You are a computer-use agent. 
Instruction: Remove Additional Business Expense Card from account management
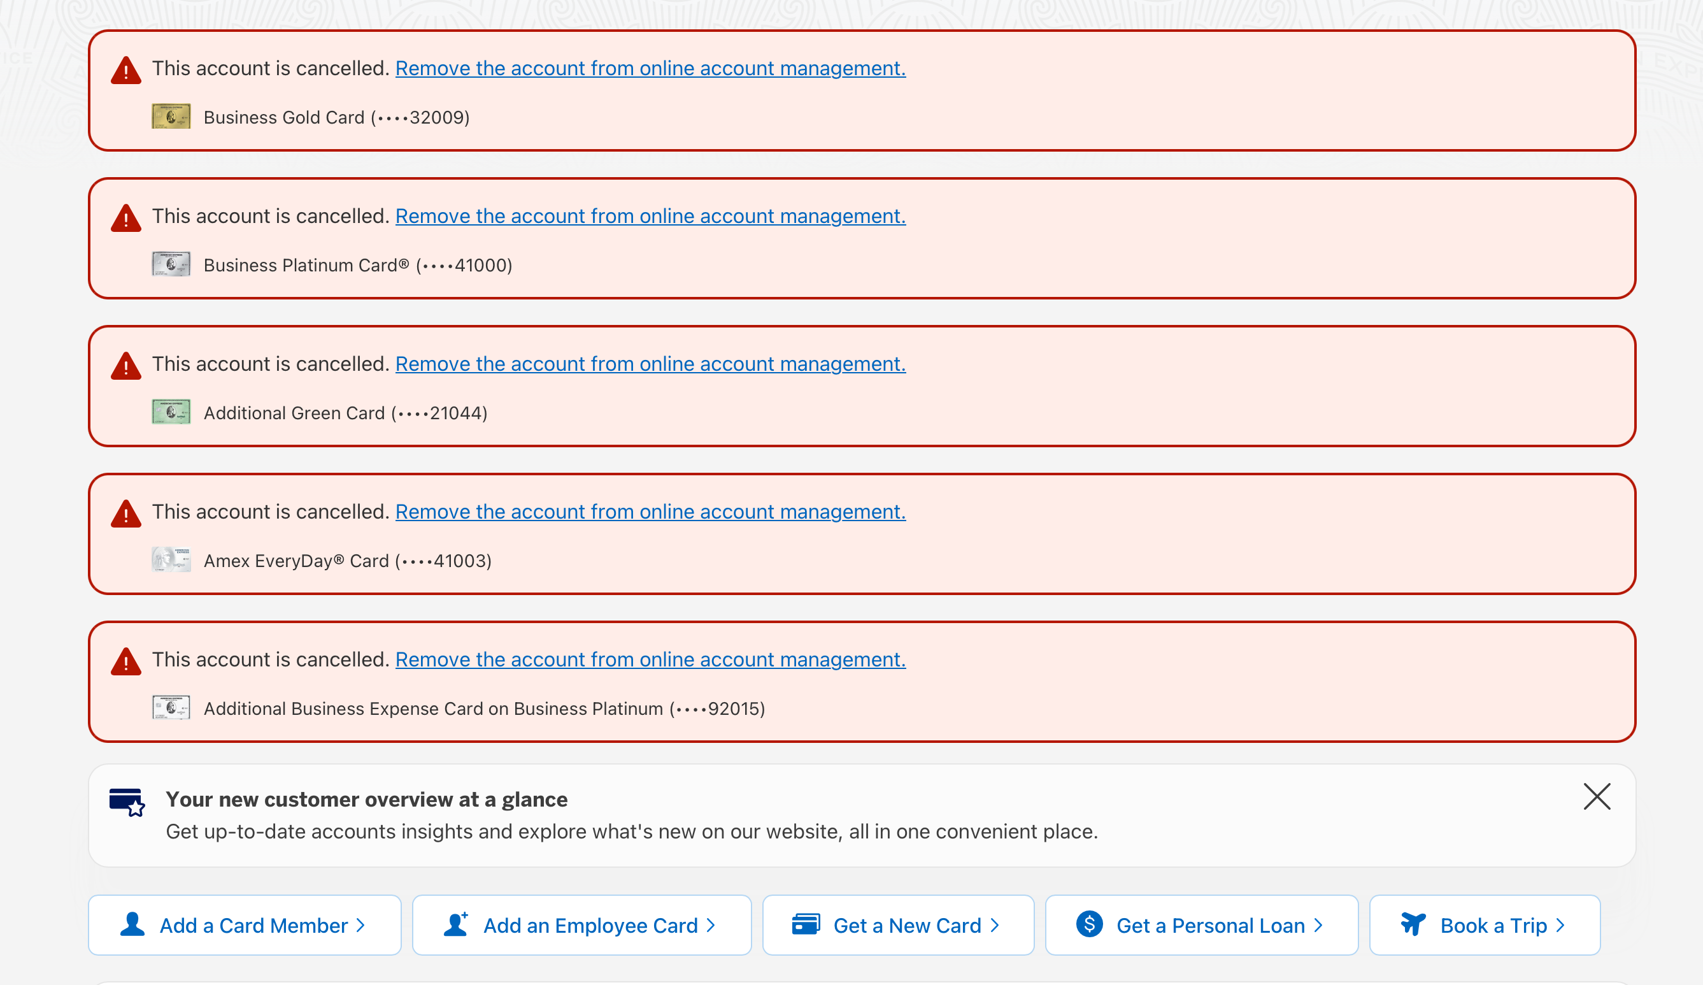click(x=650, y=660)
